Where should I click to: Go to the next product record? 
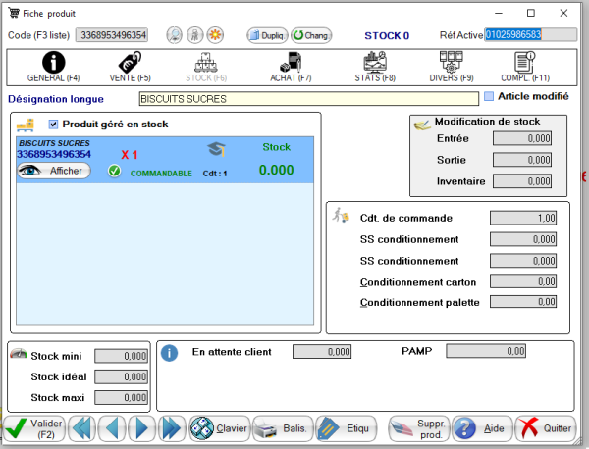141,428
